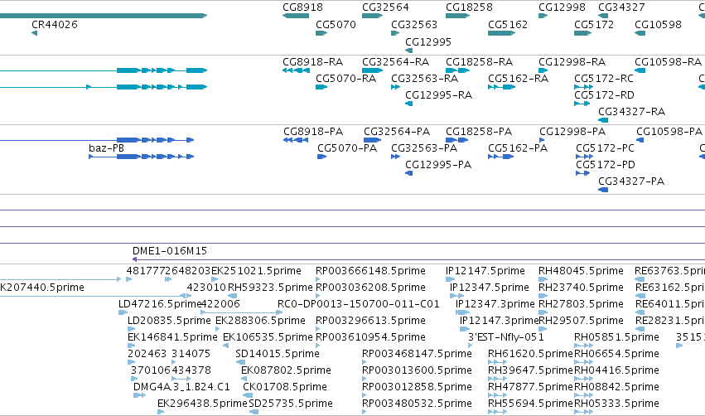The width and height of the screenshot is (705, 416).
Task: Click the DMG4A.3_1.B24.C1 label
Action: [181, 387]
